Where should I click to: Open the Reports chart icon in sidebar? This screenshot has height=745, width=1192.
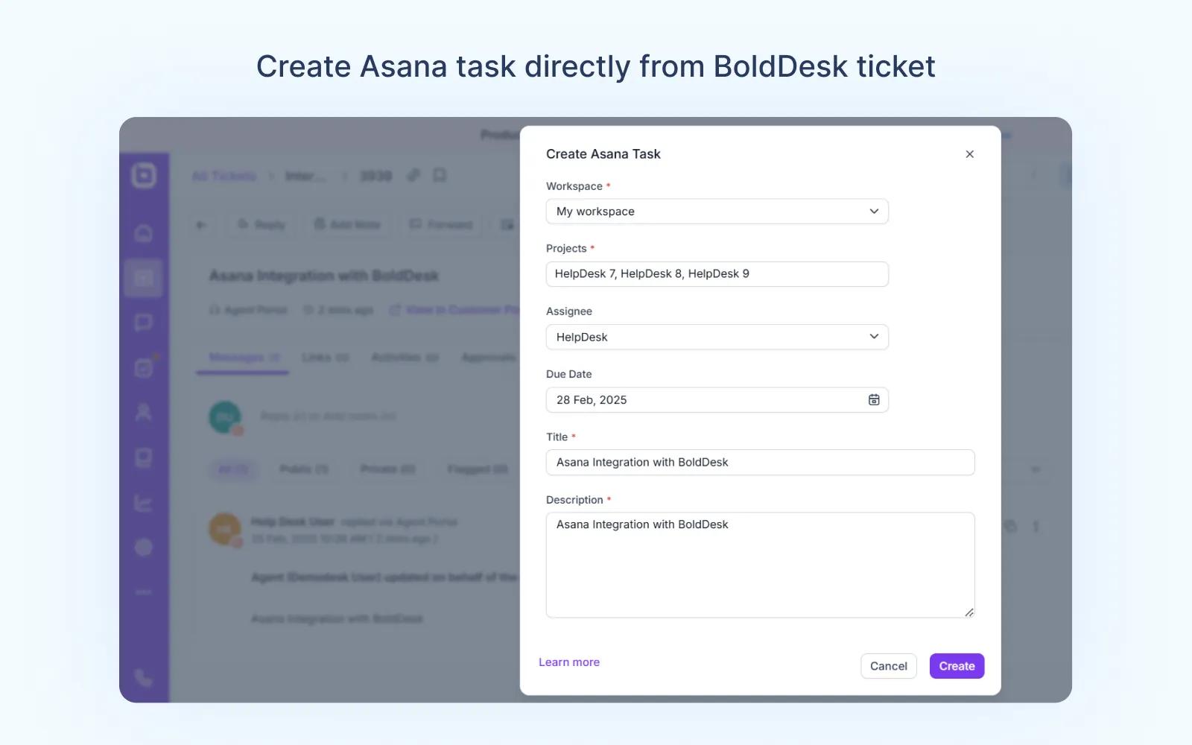144,503
